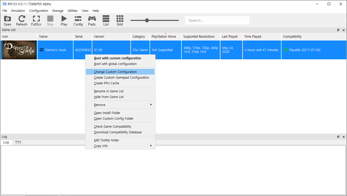The height and width of the screenshot is (196, 347).
Task: Enter fullscreen with FullScr icon
Action: [36, 21]
